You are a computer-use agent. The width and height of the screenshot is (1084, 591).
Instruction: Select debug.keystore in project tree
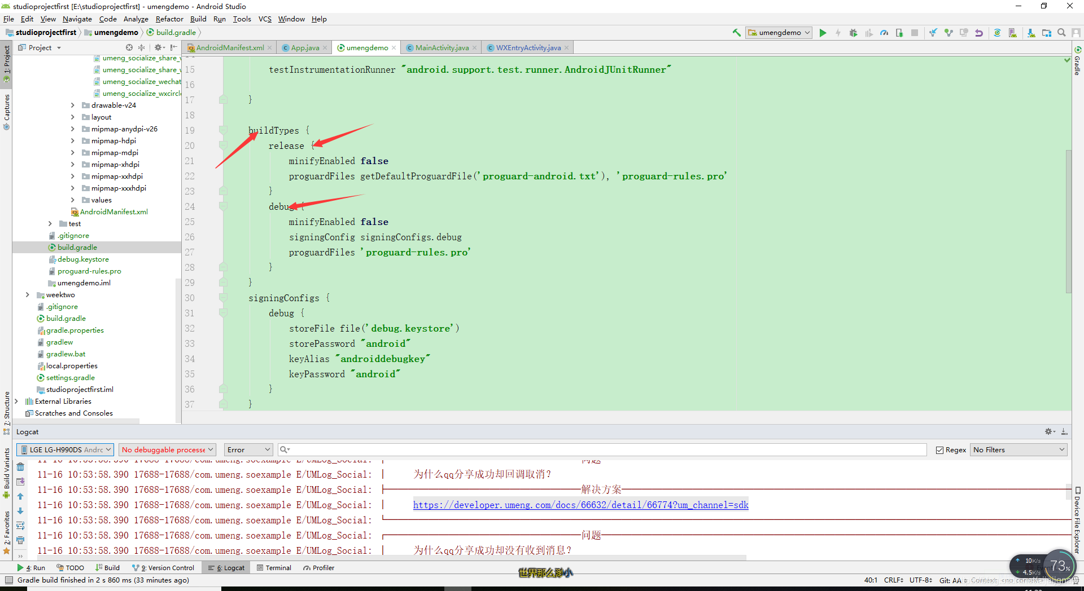click(83, 259)
